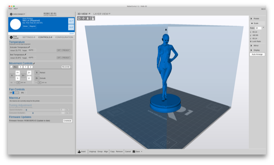Screen dimensions: 274x165
Task: Open the FILE menu
Action: 10,8
